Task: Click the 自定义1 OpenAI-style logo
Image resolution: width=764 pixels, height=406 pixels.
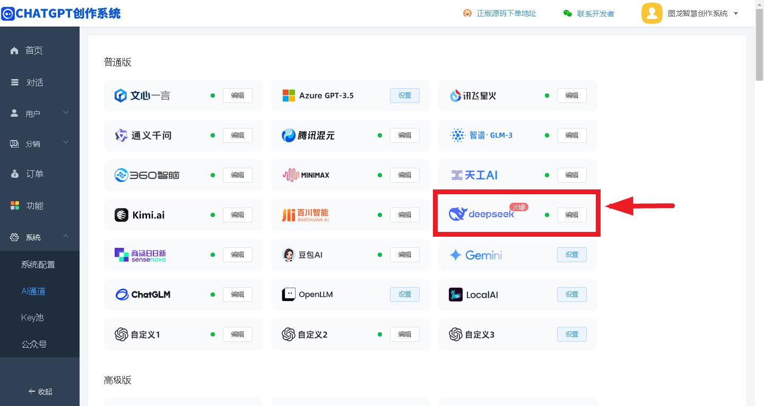Action: (x=121, y=334)
